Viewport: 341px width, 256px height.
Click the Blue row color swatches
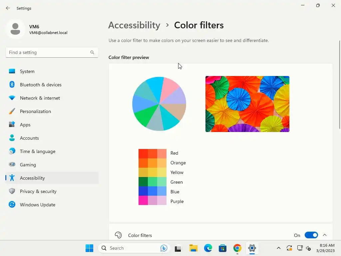[153, 191]
